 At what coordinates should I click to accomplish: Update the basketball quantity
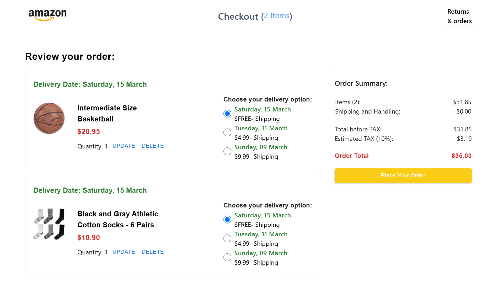124,146
